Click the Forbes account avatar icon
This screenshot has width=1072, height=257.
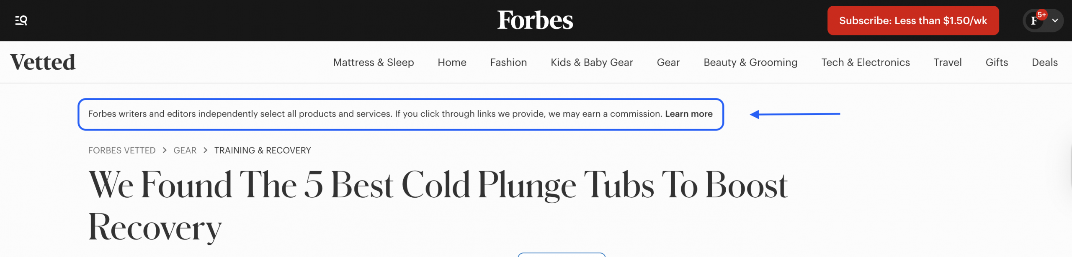[1035, 20]
